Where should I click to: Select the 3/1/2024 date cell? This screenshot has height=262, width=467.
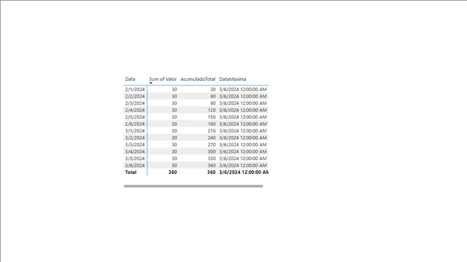tap(134, 131)
